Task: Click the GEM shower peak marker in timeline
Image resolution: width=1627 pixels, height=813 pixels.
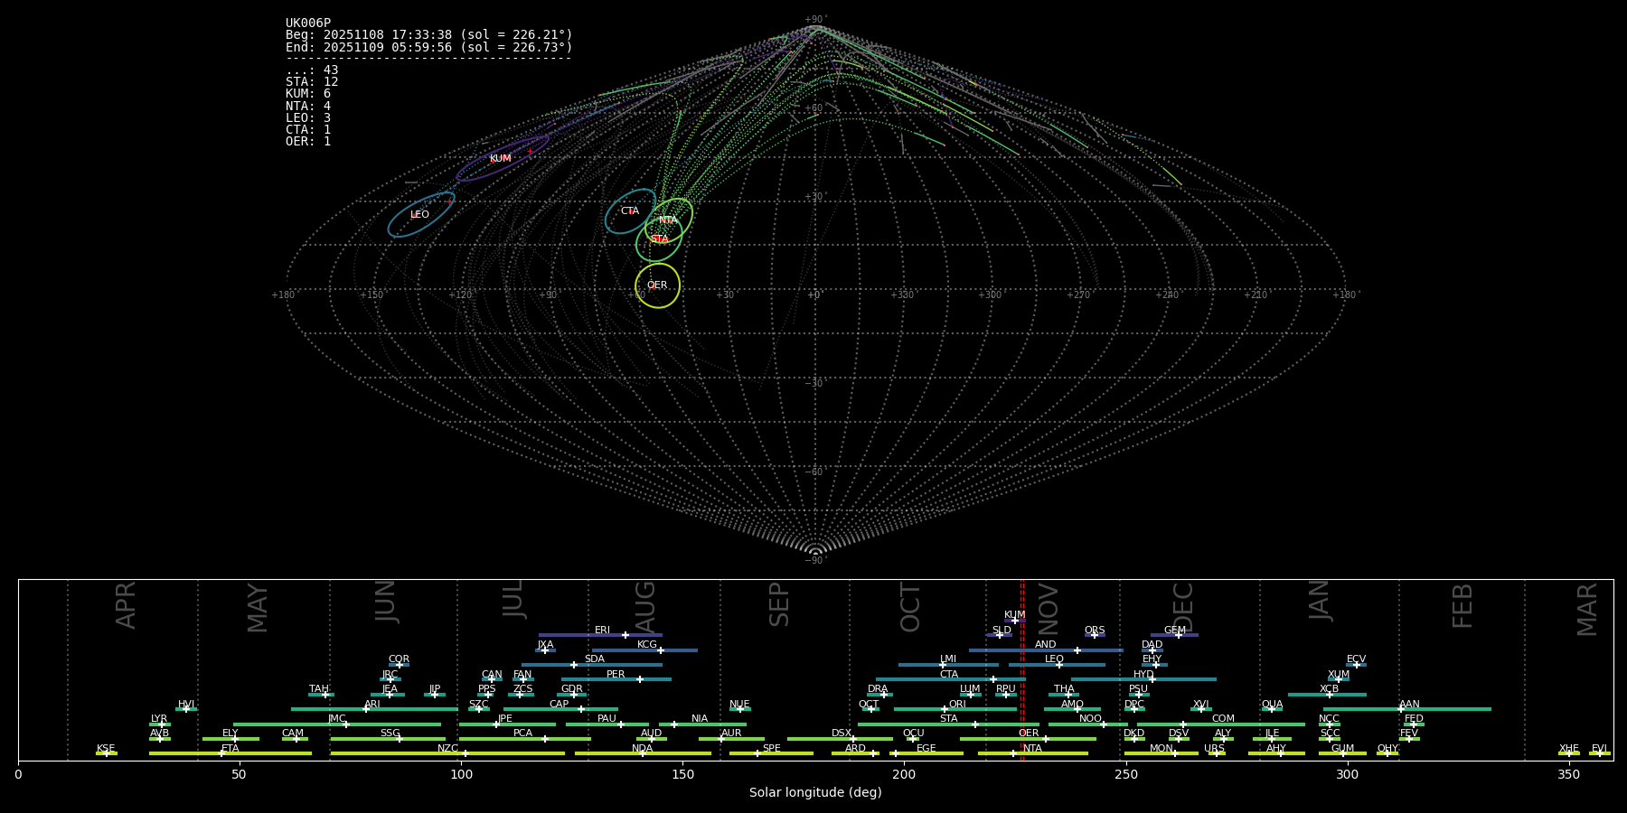Action: (x=1178, y=635)
